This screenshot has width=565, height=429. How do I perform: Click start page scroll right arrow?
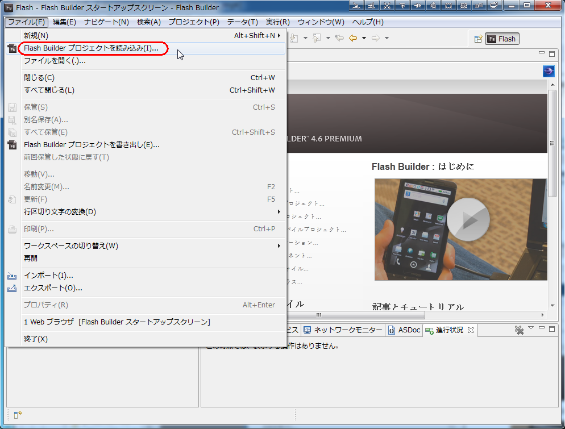pyautogui.click(x=543, y=315)
